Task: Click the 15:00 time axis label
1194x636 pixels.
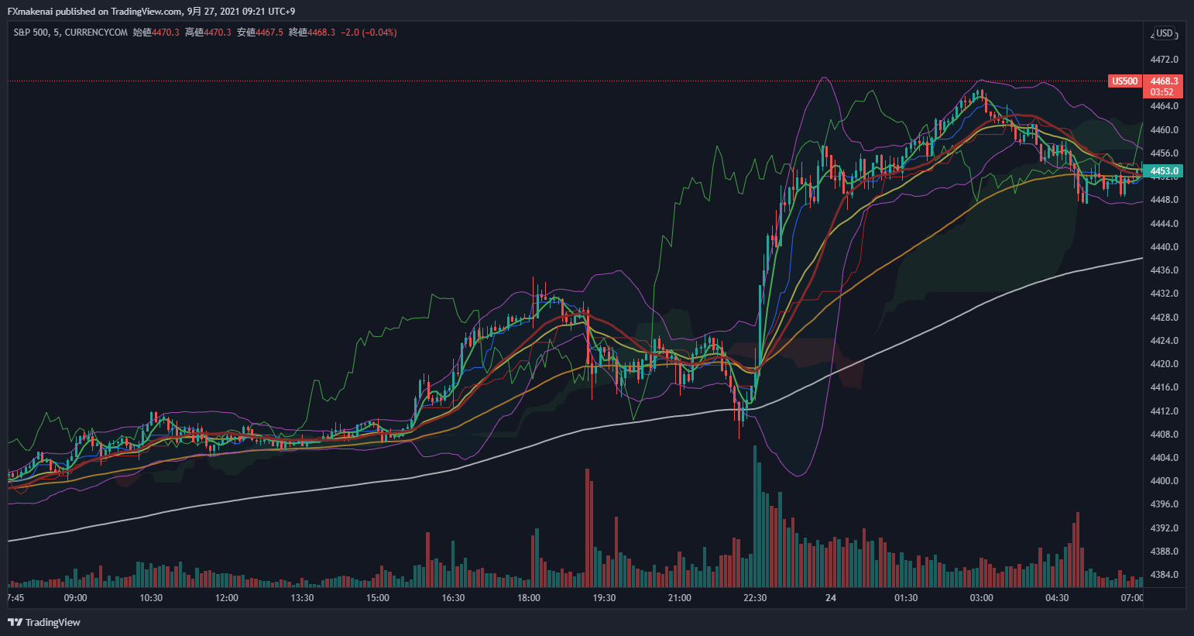Action: pyautogui.click(x=377, y=598)
